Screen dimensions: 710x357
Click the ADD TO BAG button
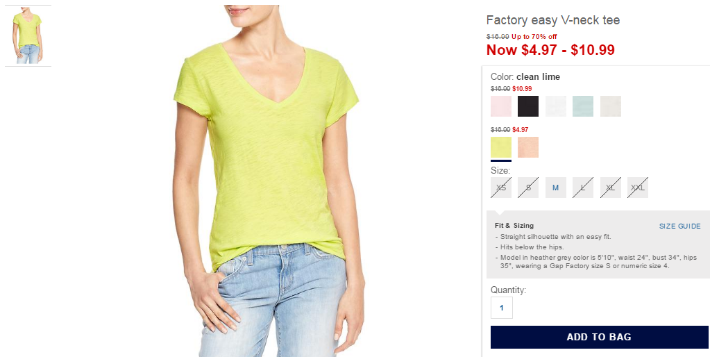599,337
